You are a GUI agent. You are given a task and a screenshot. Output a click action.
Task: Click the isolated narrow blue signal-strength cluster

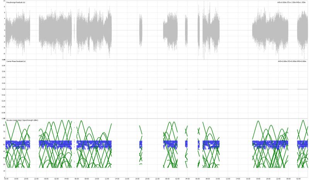coord(141,144)
